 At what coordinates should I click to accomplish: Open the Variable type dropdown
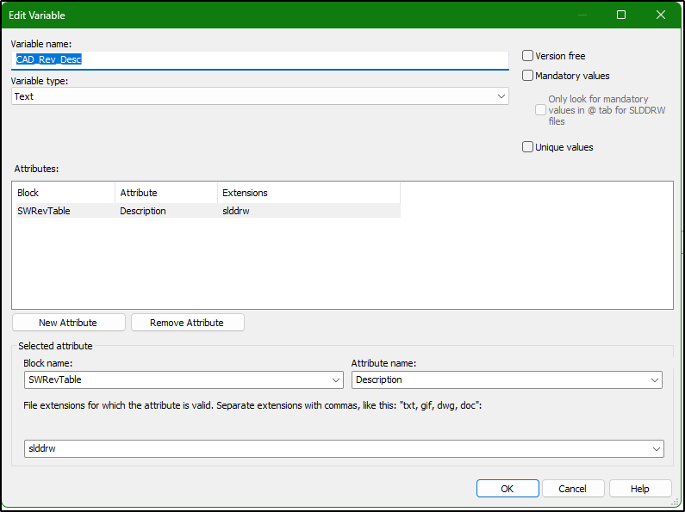(501, 96)
